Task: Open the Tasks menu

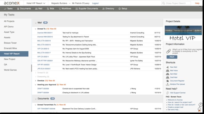Action: tap(8, 9)
